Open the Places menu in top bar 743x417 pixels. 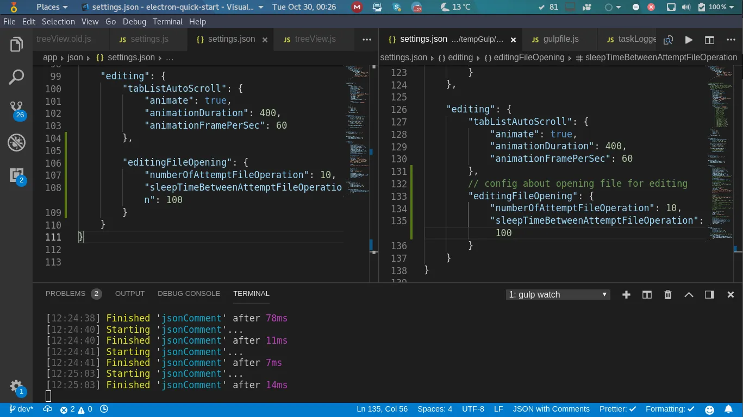click(x=52, y=7)
